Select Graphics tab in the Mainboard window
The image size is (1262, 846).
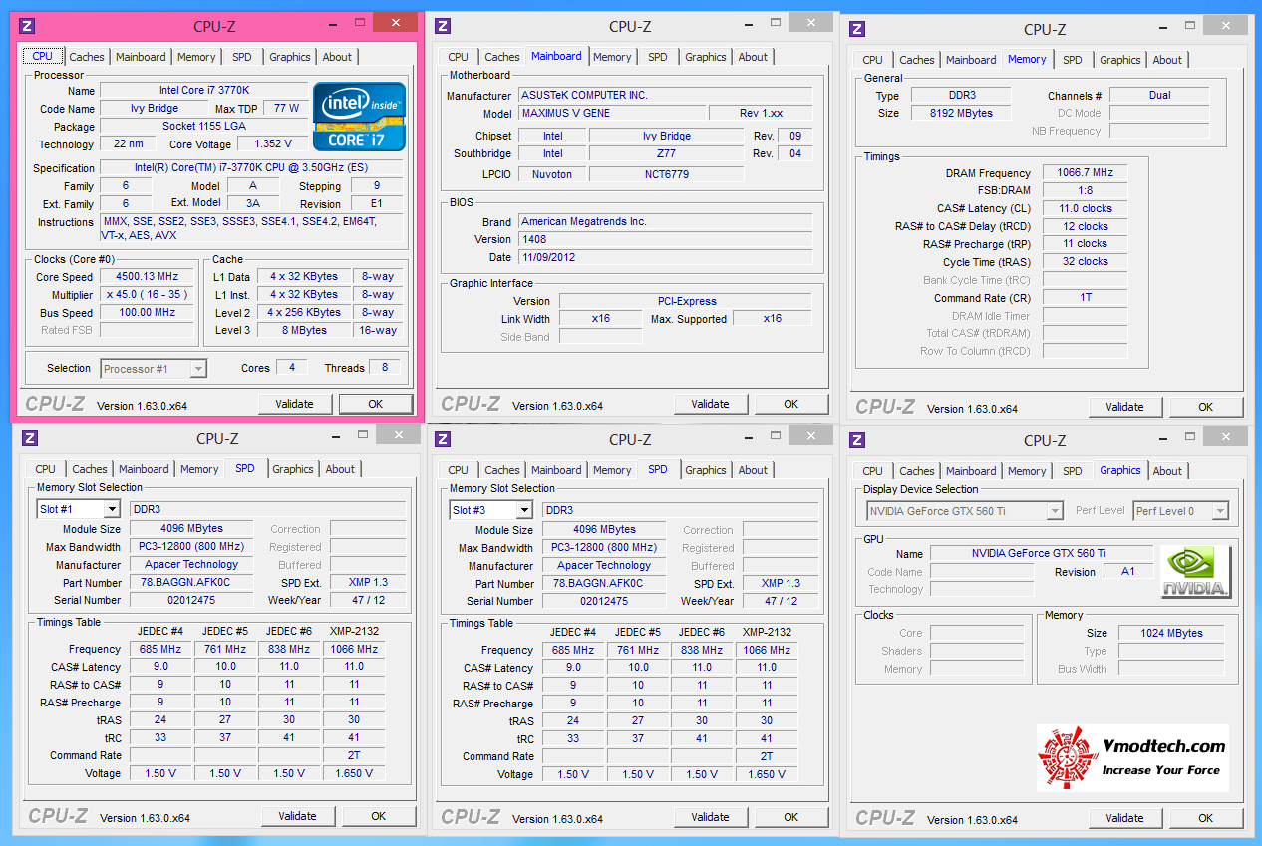click(x=706, y=57)
